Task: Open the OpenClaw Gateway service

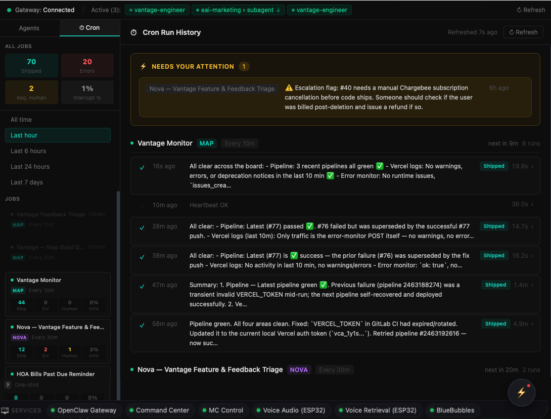Action: pyautogui.click(x=84, y=410)
